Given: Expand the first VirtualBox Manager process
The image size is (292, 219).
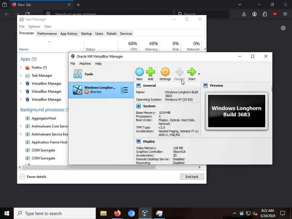Looking at the screenshot, I should pyautogui.click(x=21, y=84).
